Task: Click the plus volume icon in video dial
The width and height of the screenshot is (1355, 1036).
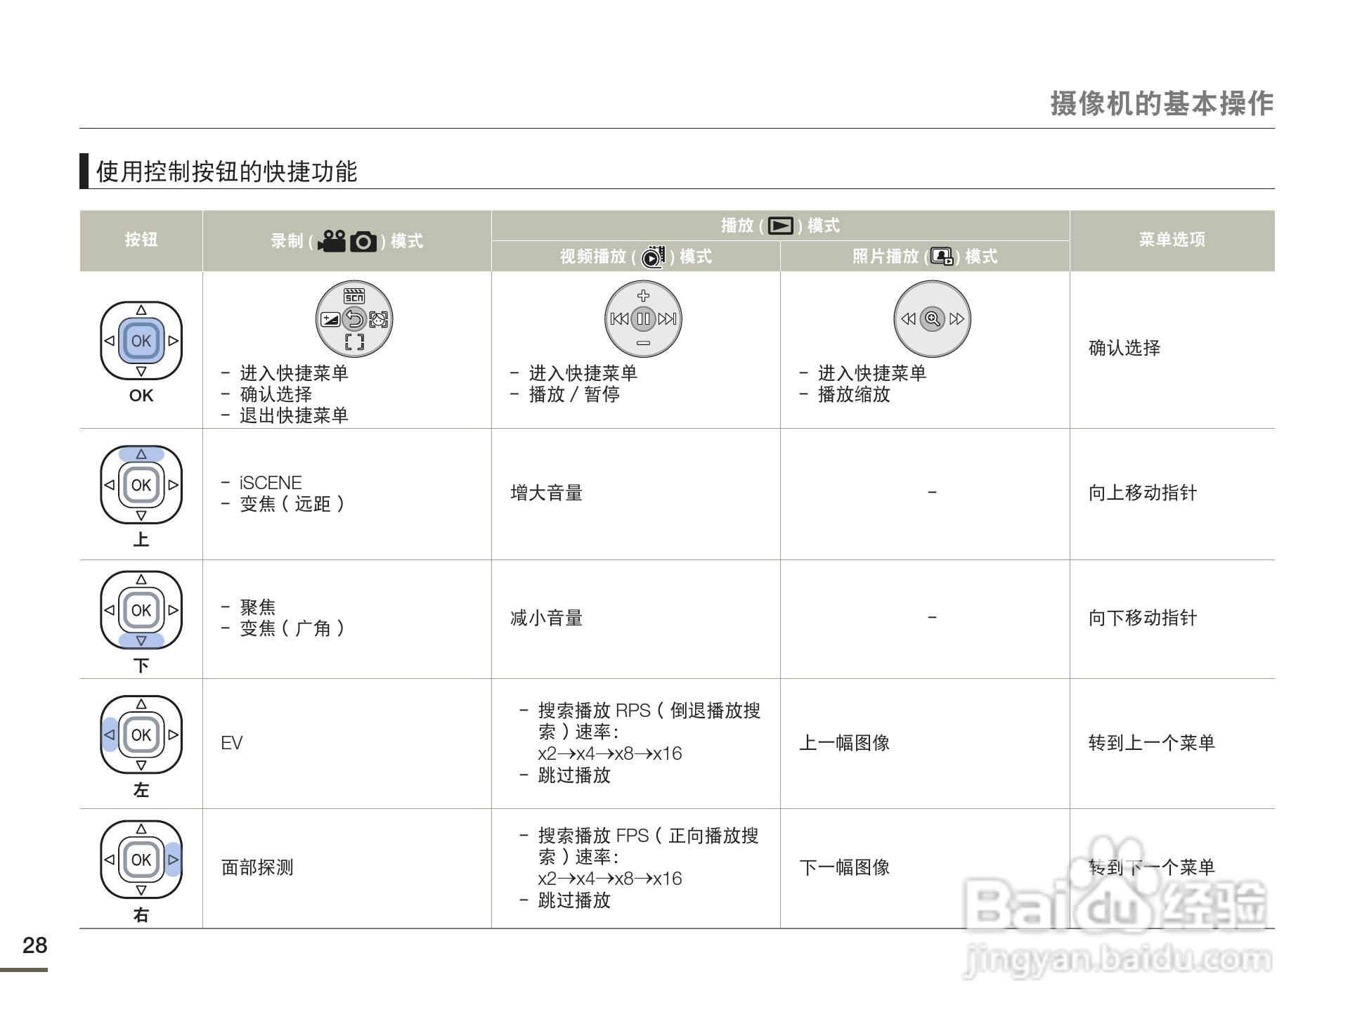Action: pyautogui.click(x=643, y=295)
